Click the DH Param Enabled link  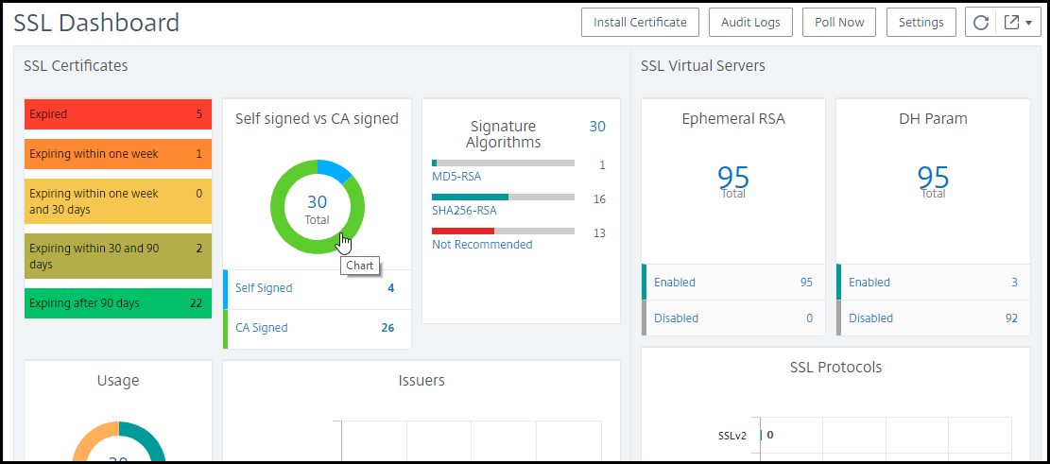tap(869, 282)
